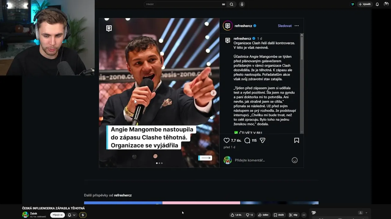The width and height of the screenshot is (391, 219).
Task: Click the Sdílet share button
Action: tap(263, 215)
